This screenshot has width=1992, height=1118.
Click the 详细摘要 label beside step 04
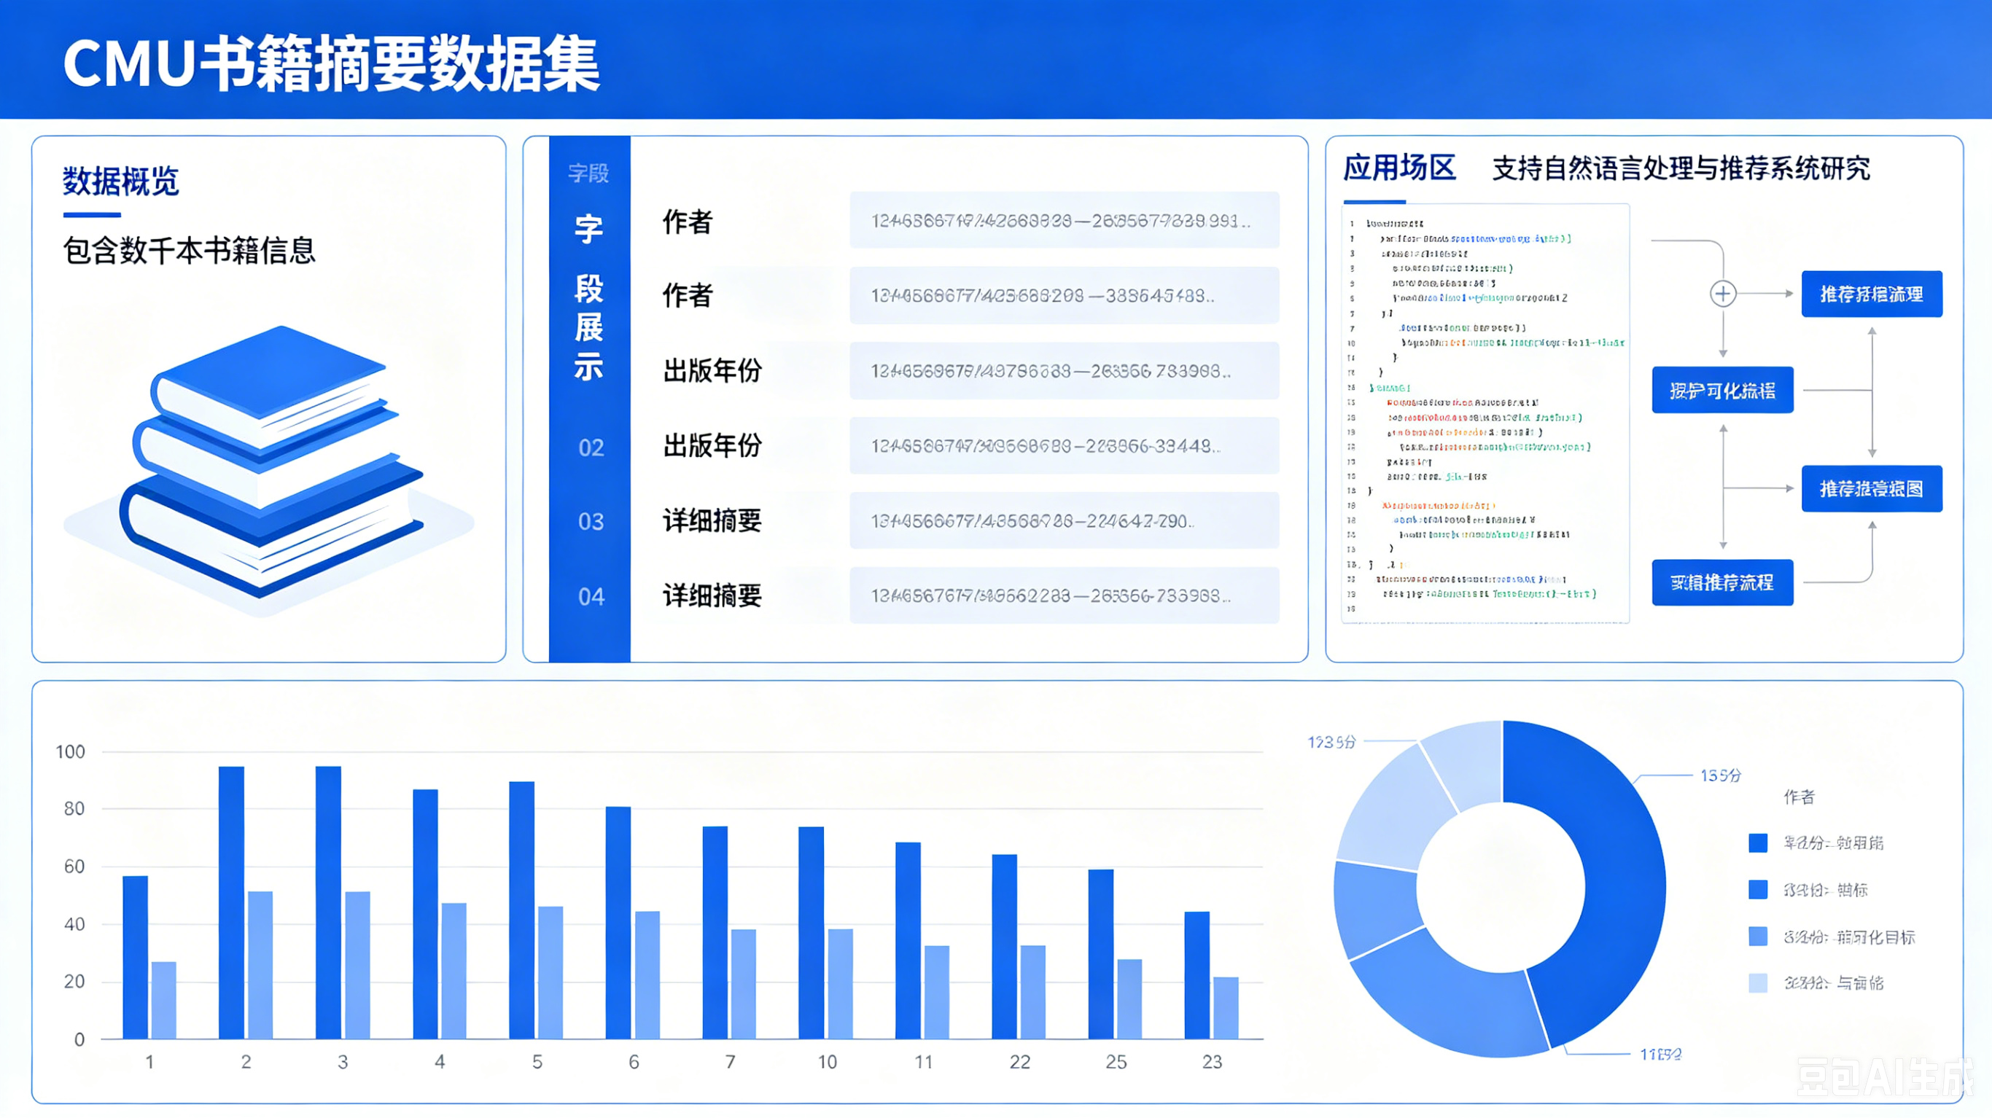(712, 596)
